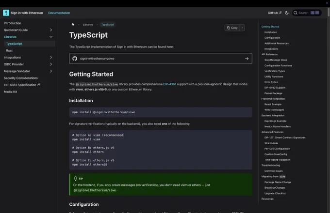Jump to Additional Resources in contents

coord(277,44)
